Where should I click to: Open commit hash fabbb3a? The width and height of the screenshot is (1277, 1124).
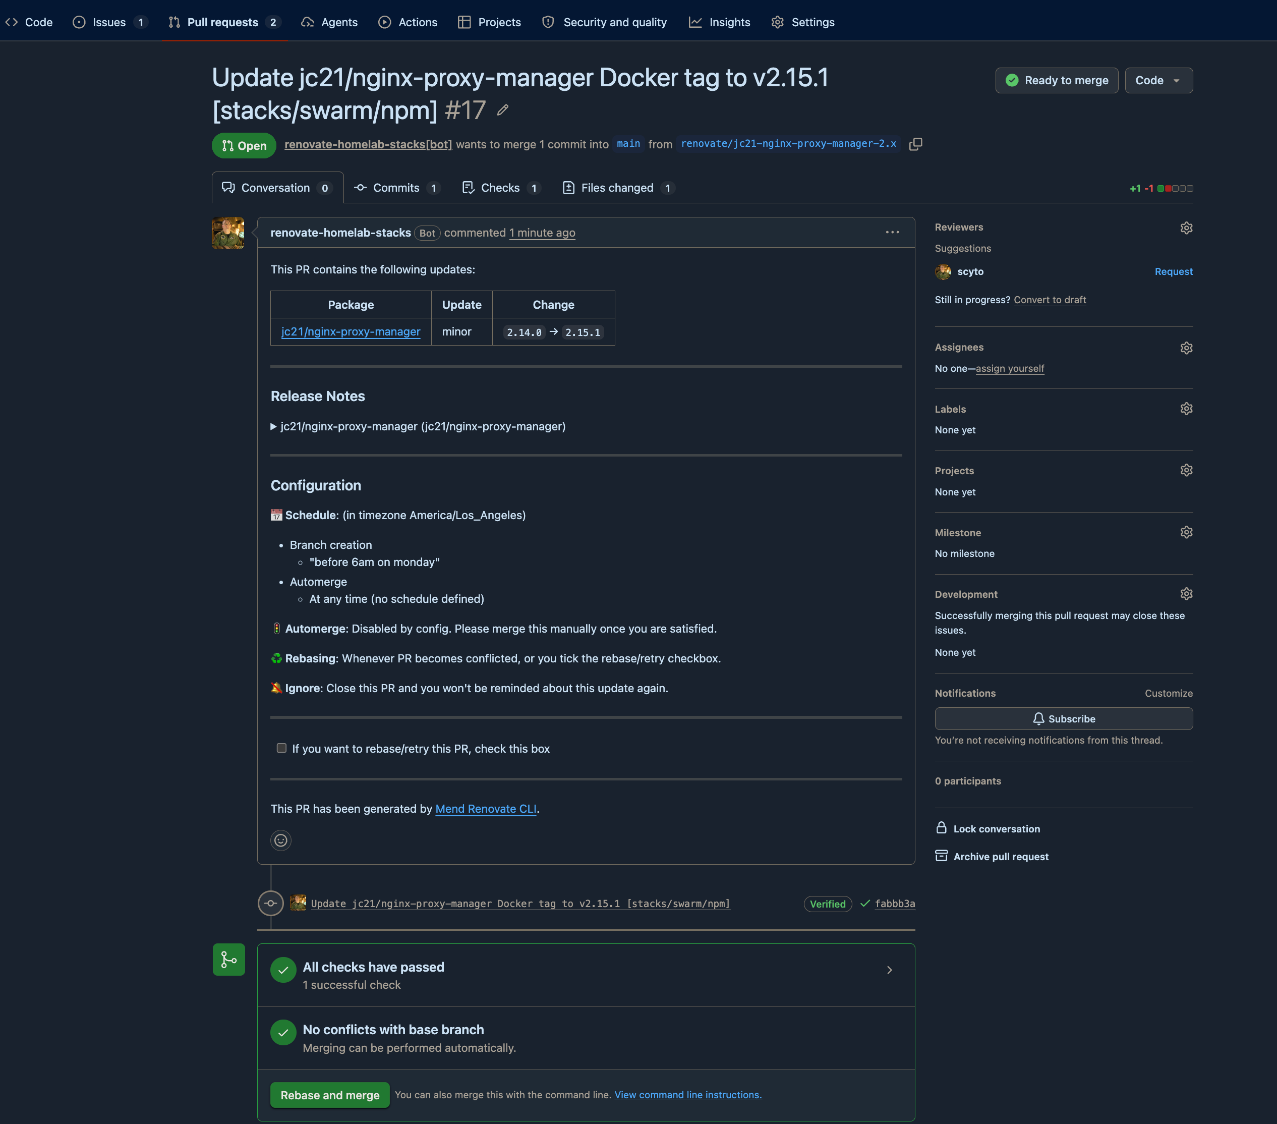coord(895,904)
